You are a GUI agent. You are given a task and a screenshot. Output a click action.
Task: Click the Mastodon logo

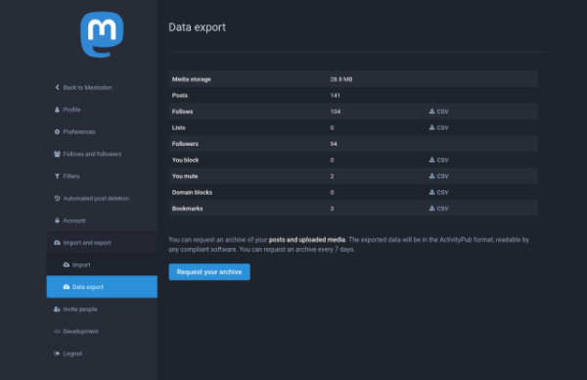point(102,34)
